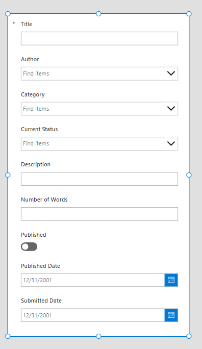This screenshot has width=202, height=349.
Task: Click the Author Find items search box
Action: pos(93,73)
